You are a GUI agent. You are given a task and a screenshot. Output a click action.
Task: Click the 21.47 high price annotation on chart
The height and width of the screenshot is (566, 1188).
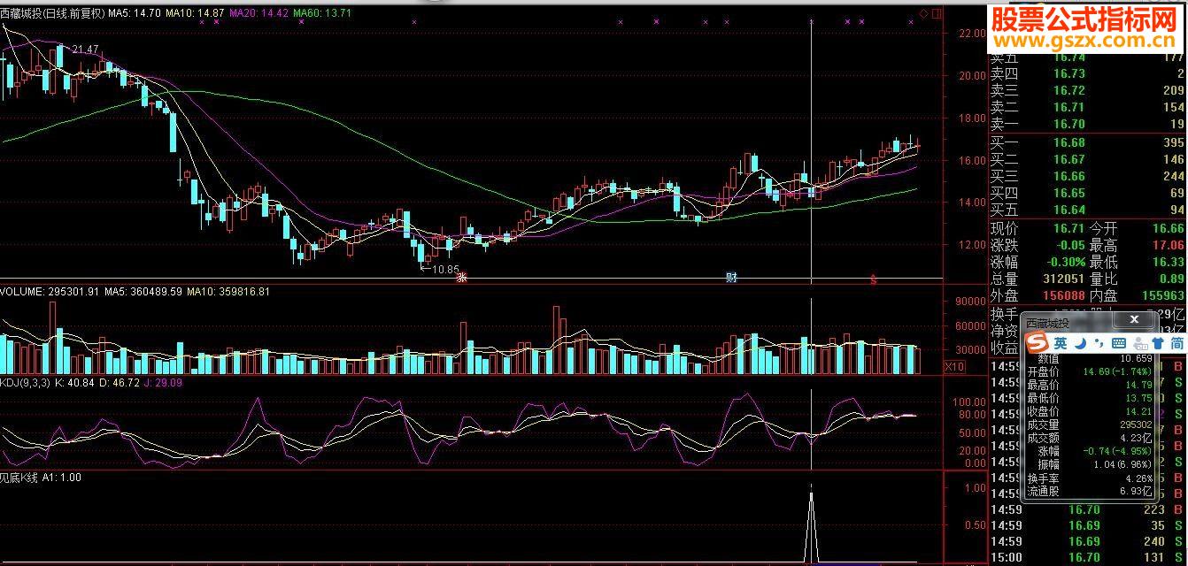coord(86,49)
